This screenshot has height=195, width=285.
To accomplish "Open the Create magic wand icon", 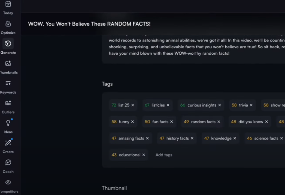I will coord(8,143).
